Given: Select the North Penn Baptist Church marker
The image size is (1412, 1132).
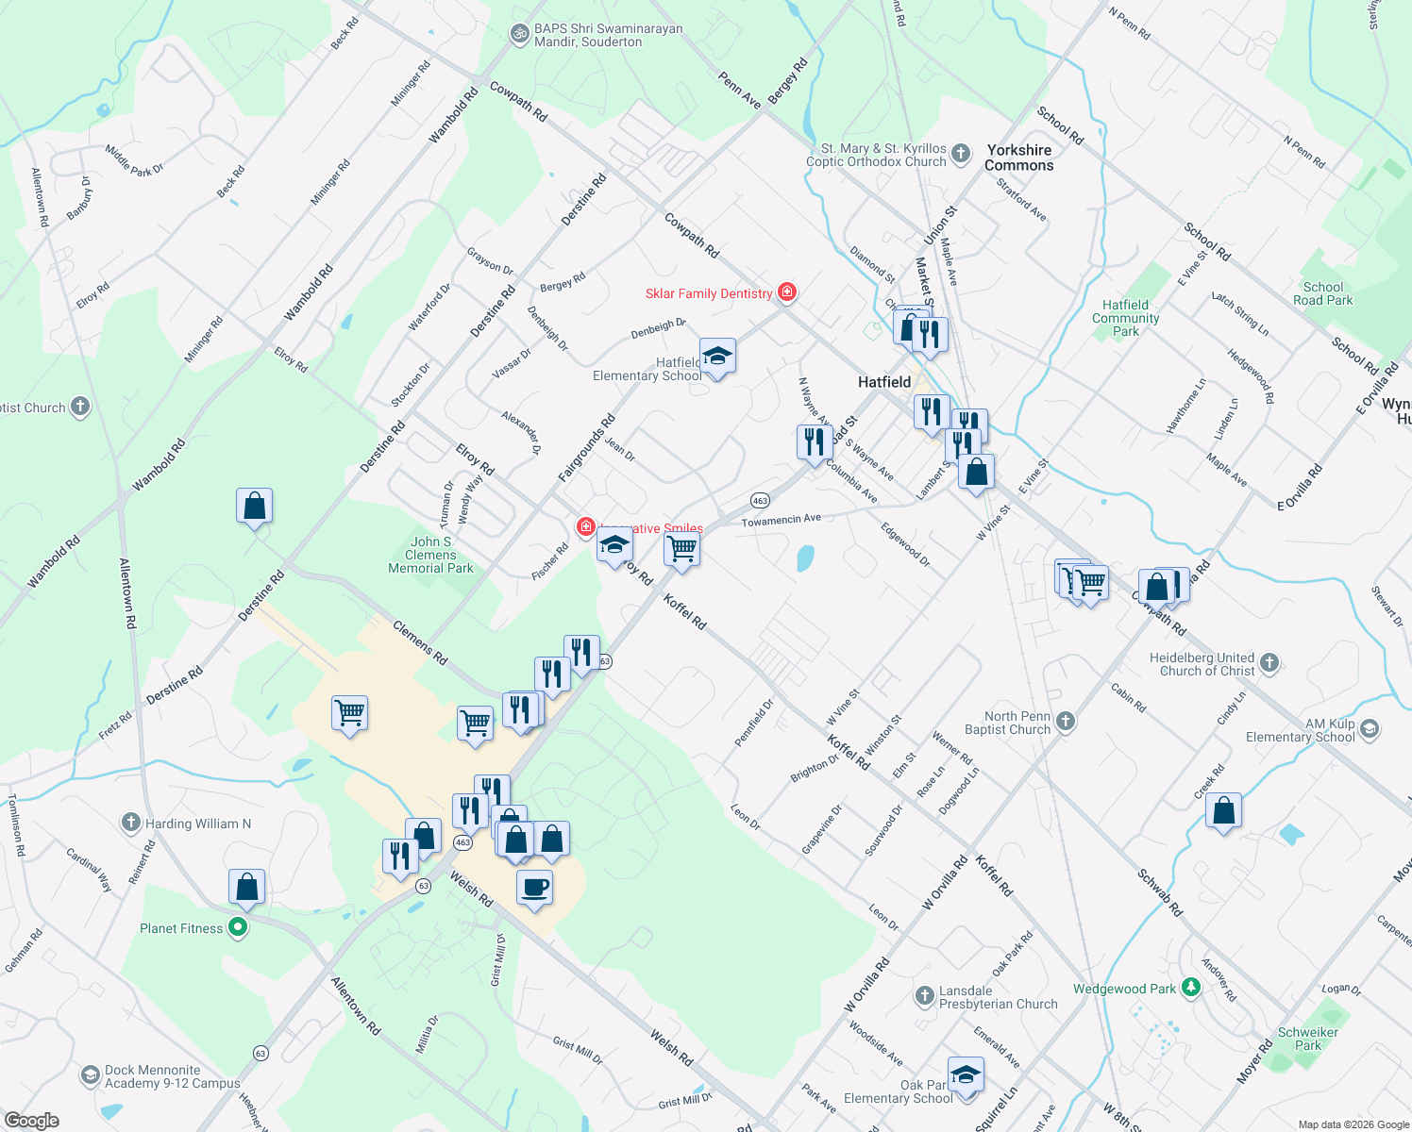Looking at the screenshot, I should click(x=1066, y=720).
